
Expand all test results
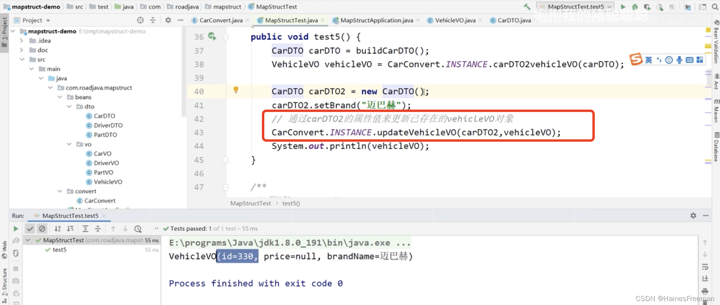click(85, 229)
